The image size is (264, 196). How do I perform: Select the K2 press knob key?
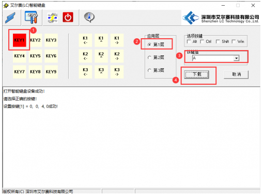101,56
